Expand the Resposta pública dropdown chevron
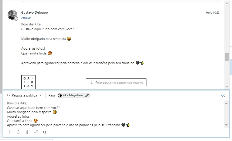This screenshot has width=232, height=141. (x=40, y=95)
